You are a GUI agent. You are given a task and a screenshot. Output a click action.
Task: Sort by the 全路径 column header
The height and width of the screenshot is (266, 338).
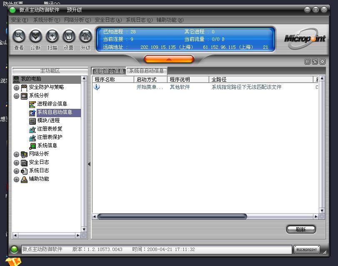click(261, 80)
